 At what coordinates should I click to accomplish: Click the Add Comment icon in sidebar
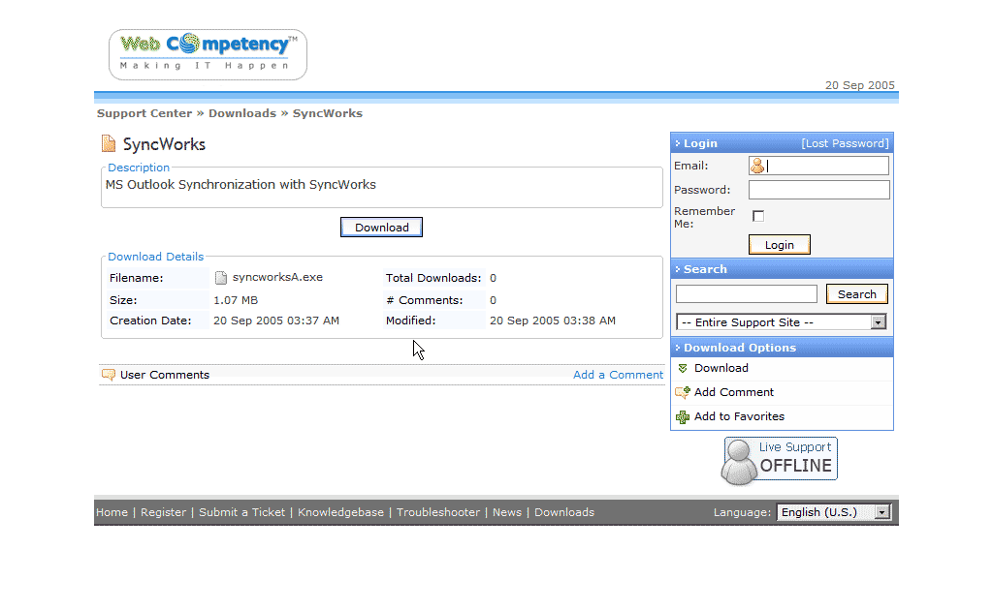coord(683,392)
